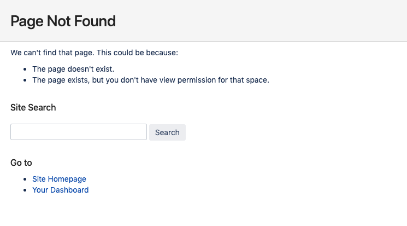Click the 'The page doesn't exist.' text
This screenshot has height=226, width=407.
(73, 69)
